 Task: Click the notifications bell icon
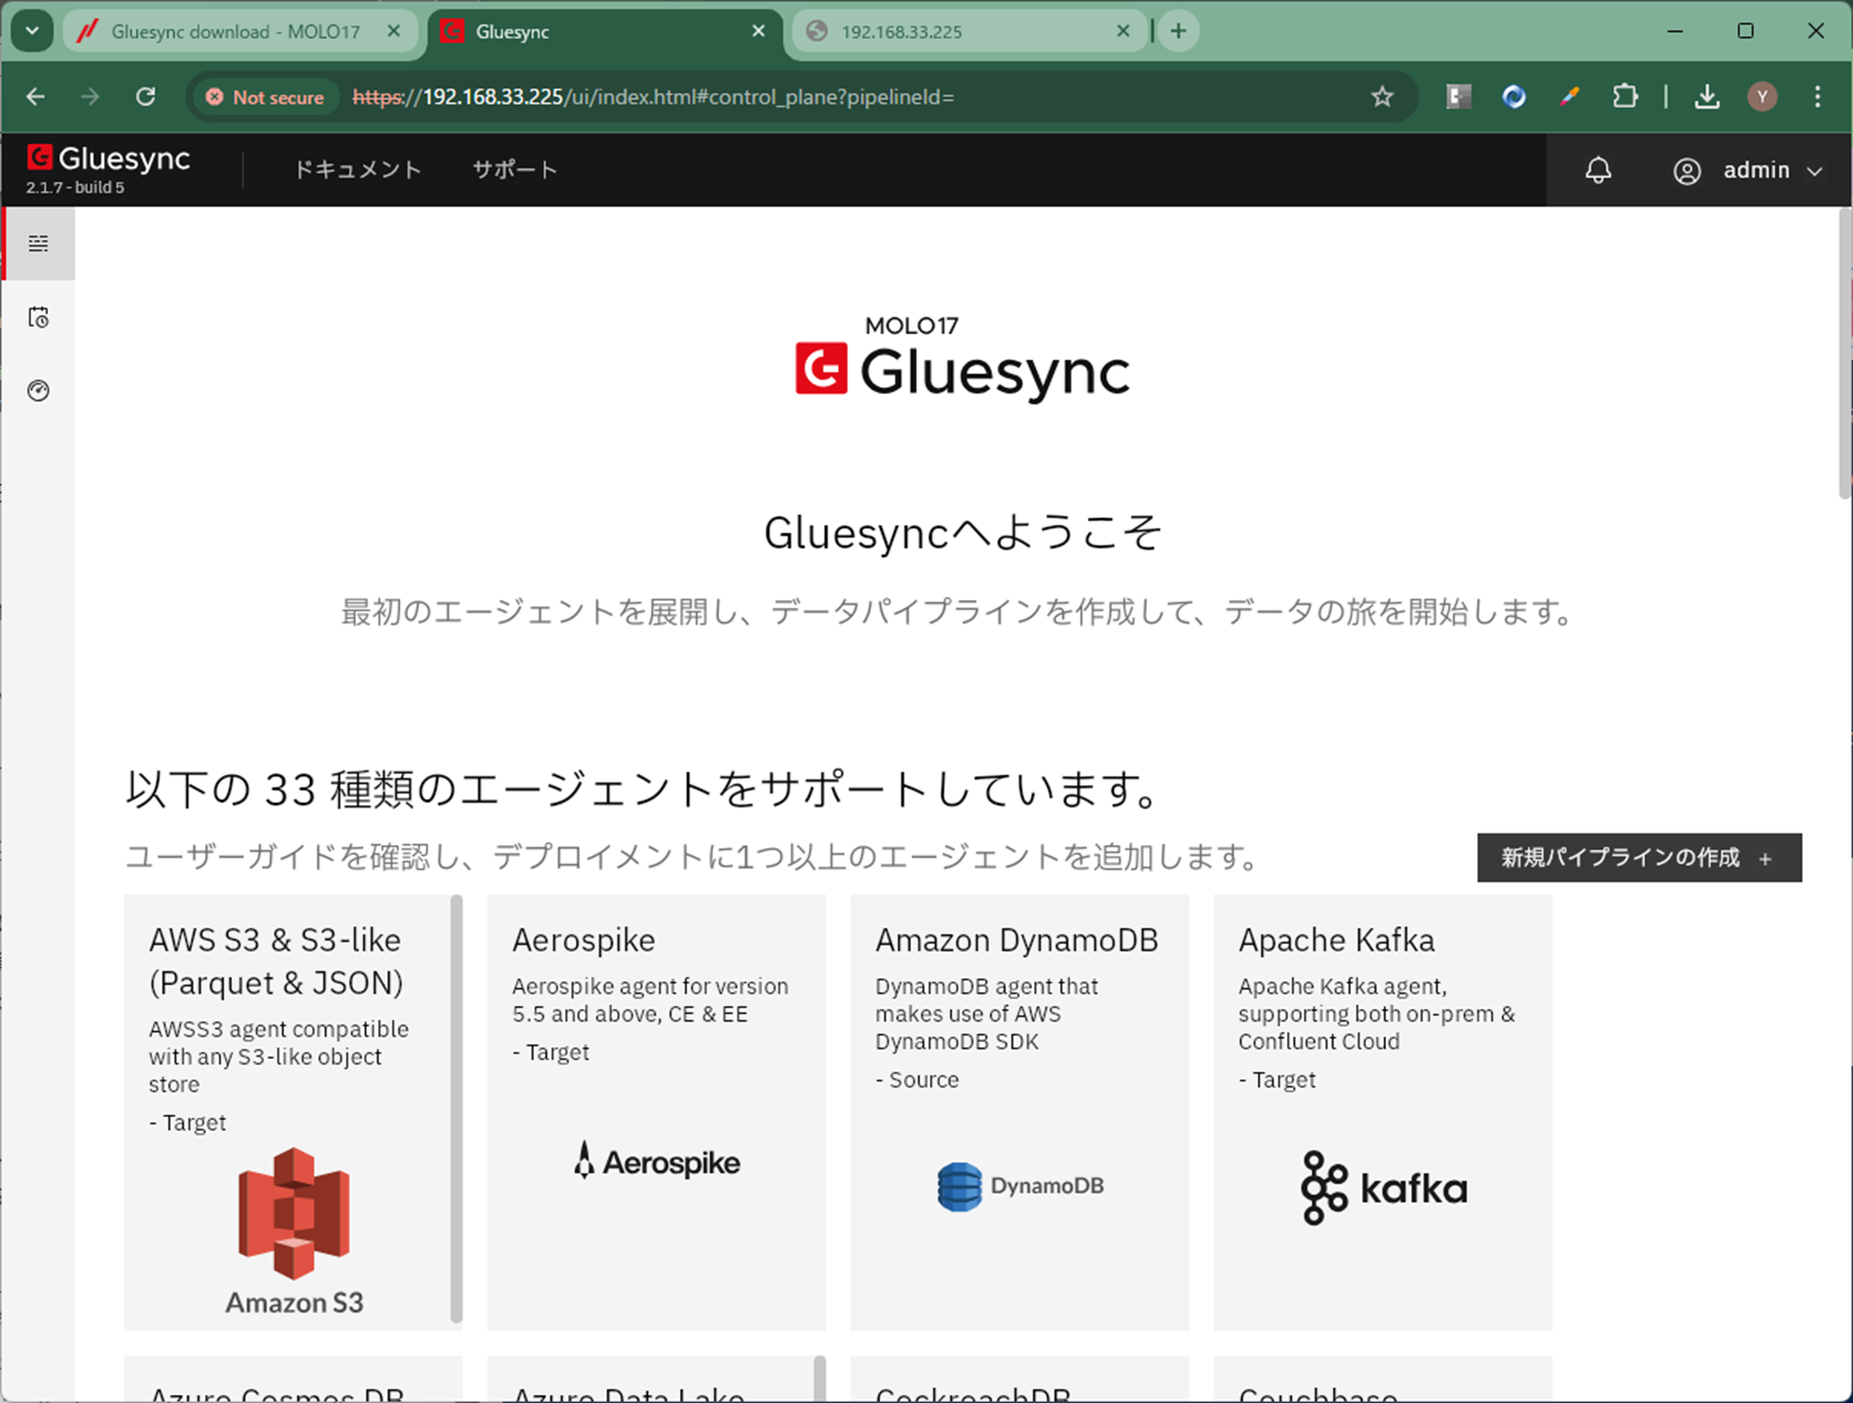tap(1598, 171)
